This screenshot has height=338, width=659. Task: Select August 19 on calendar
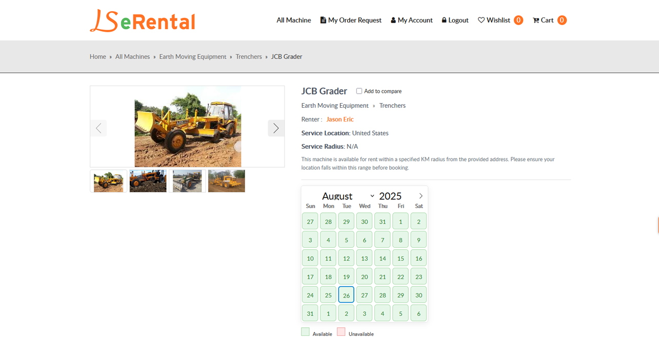346,276
